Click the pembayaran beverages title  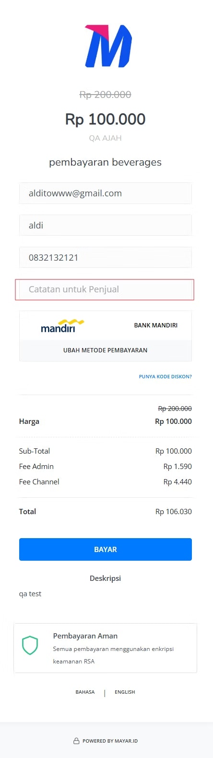[106, 162]
